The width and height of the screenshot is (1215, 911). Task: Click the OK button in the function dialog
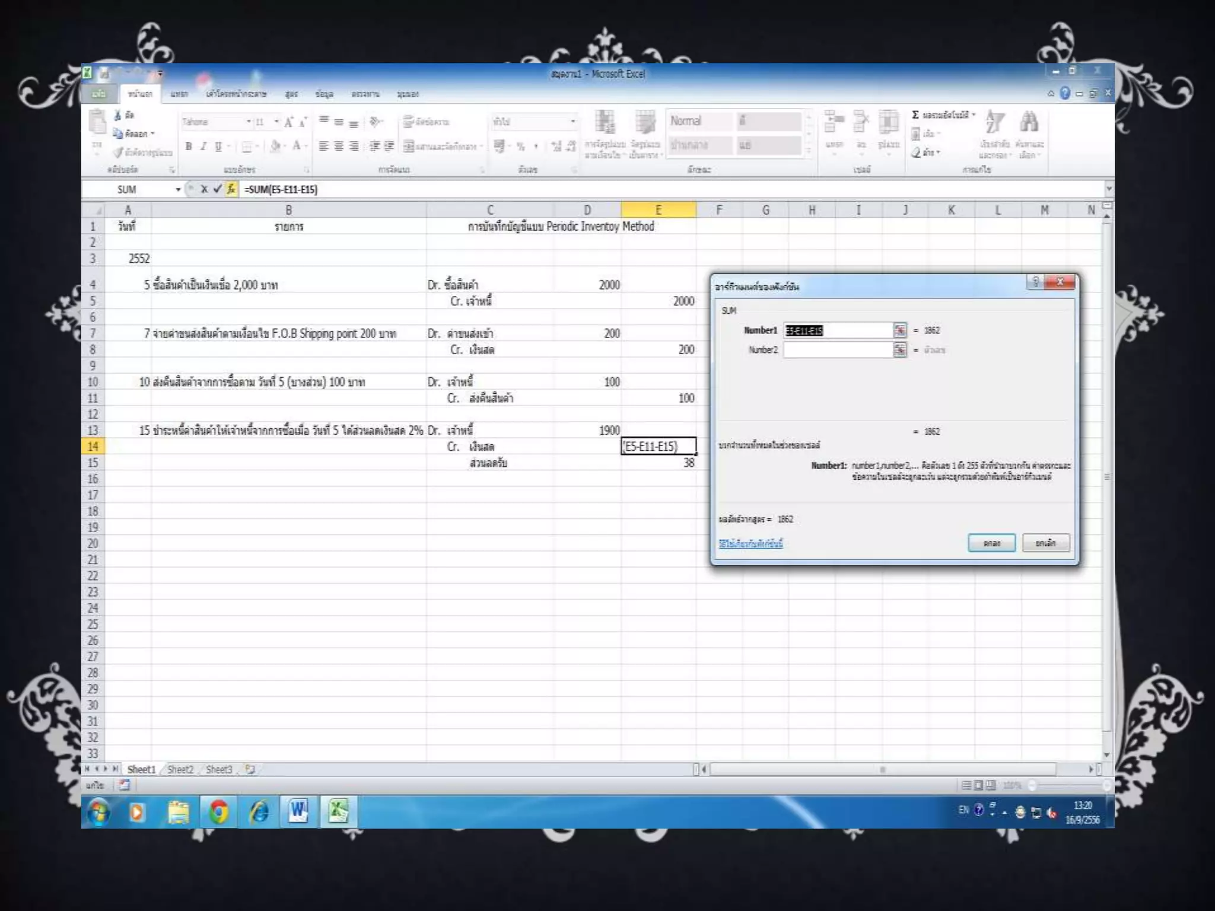[x=991, y=543]
